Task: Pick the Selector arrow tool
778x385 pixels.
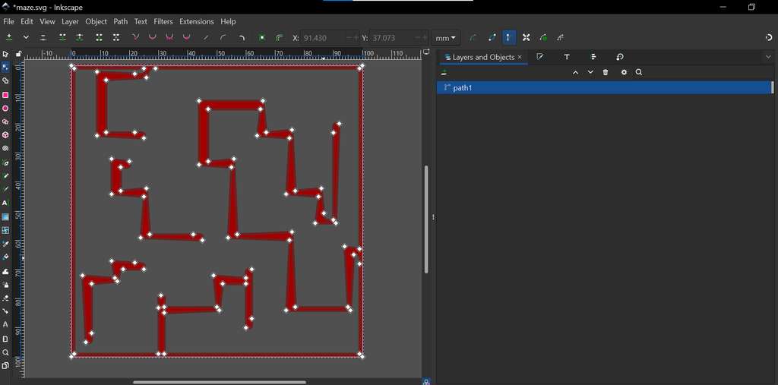Action: pos(5,54)
